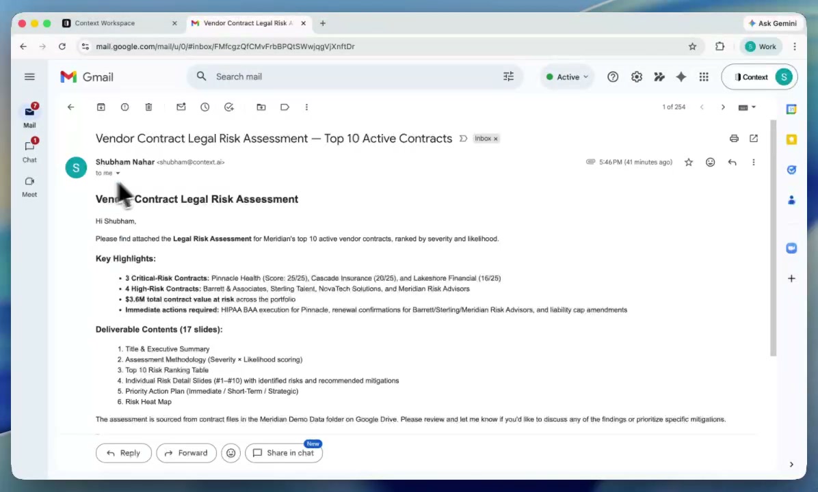Open Google Tasks side panel
818x492 pixels.
point(791,170)
